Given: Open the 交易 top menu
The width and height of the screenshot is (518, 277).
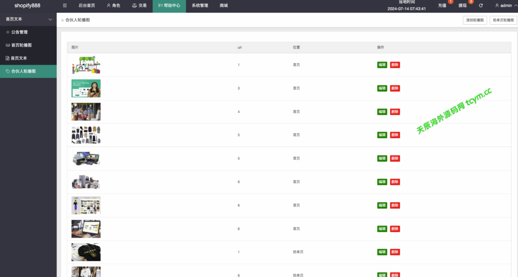Looking at the screenshot, I should pyautogui.click(x=140, y=6).
